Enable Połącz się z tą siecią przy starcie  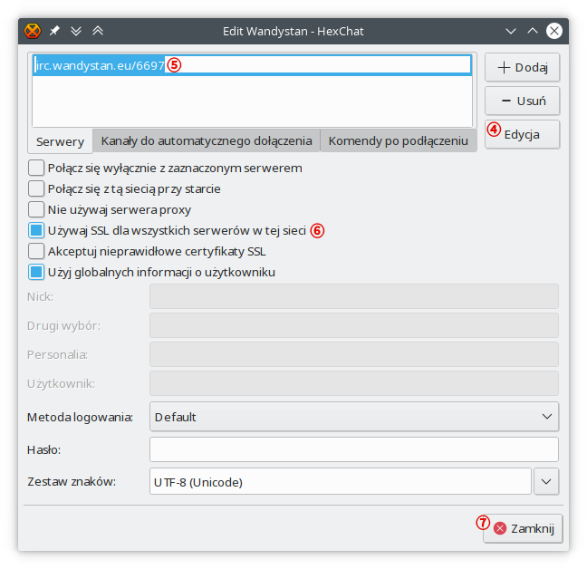pyautogui.click(x=36, y=189)
